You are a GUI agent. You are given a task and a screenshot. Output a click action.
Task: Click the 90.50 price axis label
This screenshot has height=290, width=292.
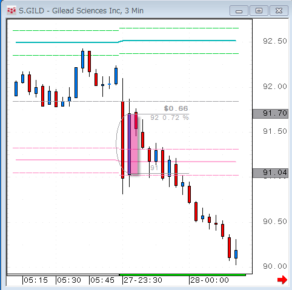275,222
